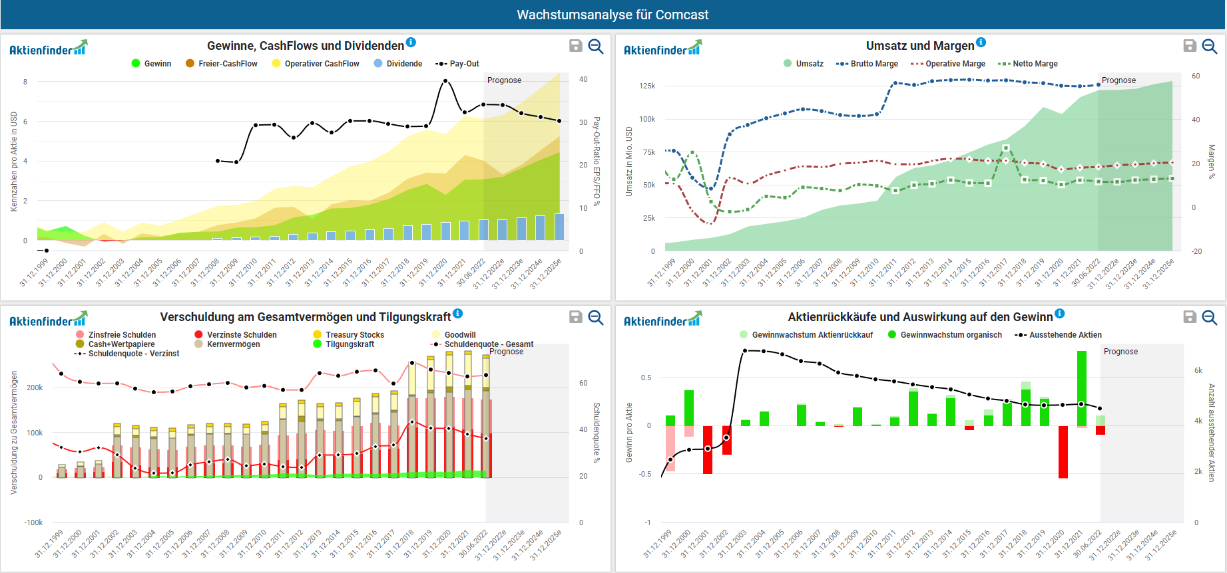The width and height of the screenshot is (1227, 573).
Task: Hide the Freier-CashFlow legend series
Action: point(222,64)
